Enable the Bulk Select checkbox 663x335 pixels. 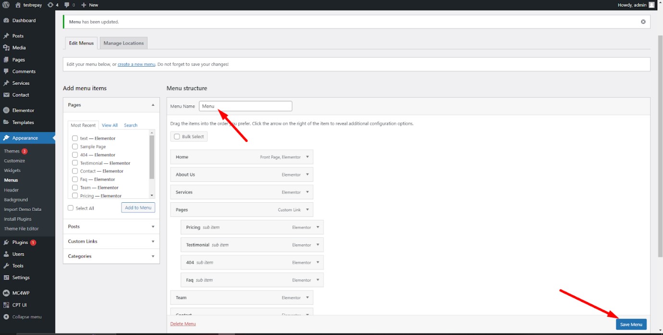(x=177, y=137)
